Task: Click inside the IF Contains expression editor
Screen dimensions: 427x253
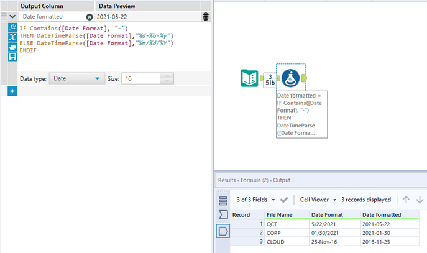Action: pos(114,46)
